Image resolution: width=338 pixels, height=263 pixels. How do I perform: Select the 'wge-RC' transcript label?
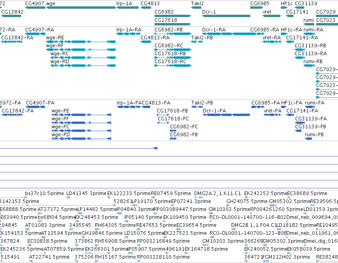coord(60,54)
